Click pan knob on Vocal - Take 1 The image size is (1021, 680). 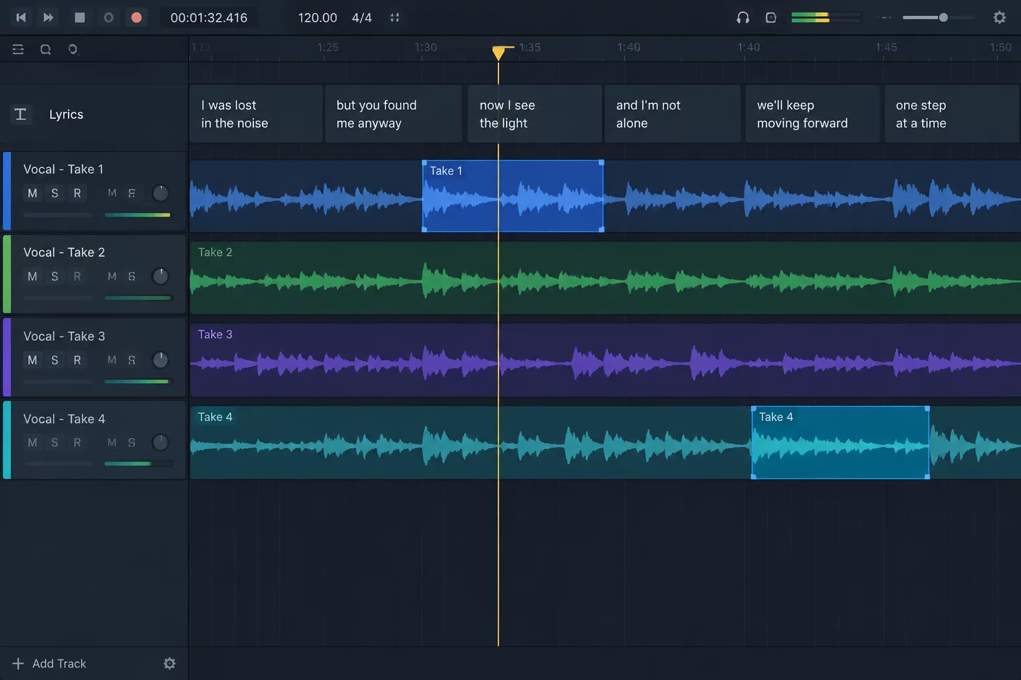160,193
